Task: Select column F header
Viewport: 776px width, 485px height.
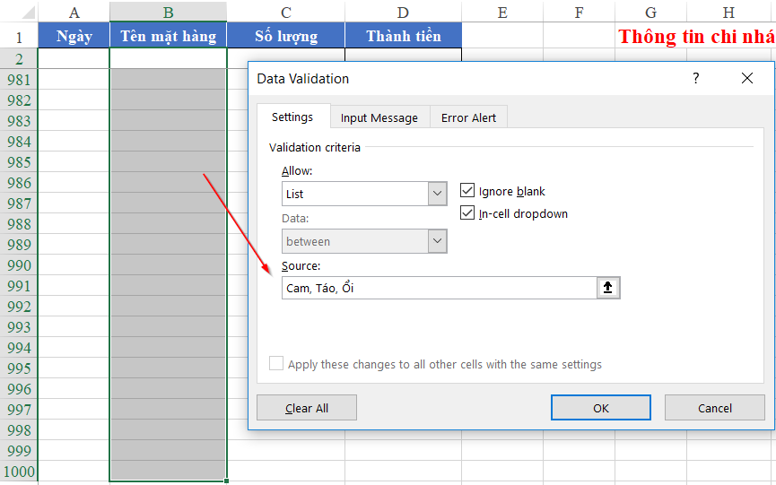Action: 579,12
